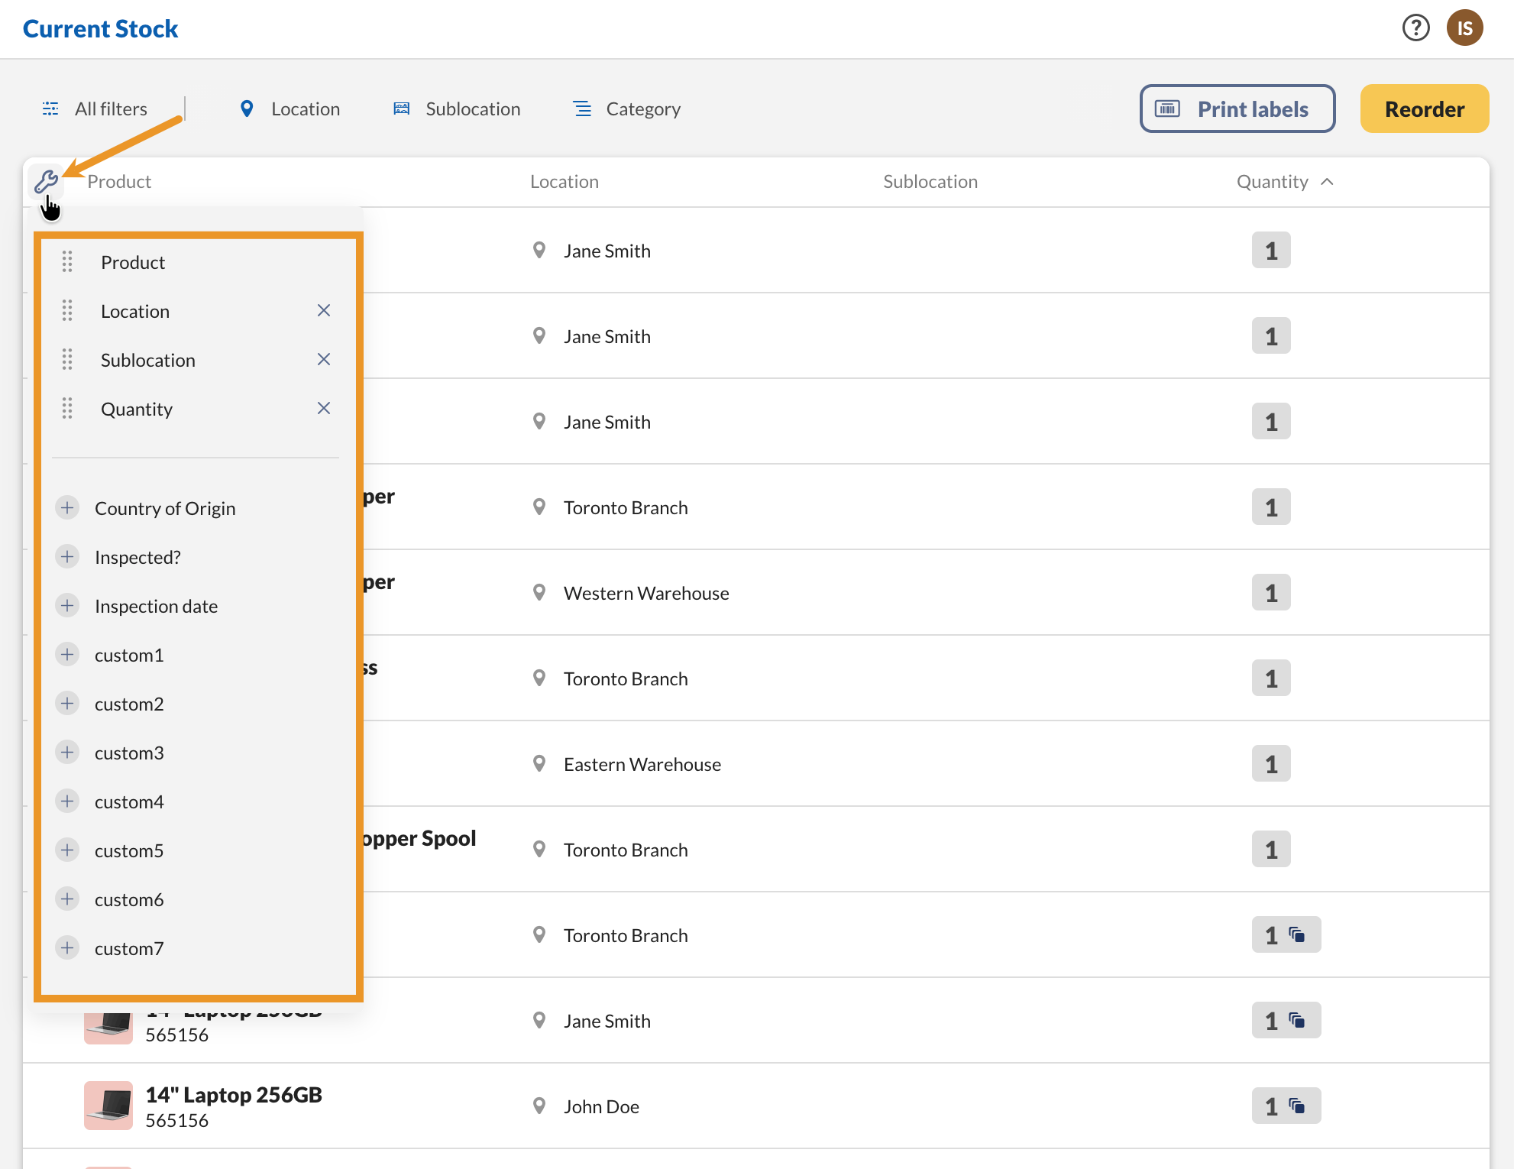Image resolution: width=1514 pixels, height=1169 pixels.
Task: Open the Location filter dropdown
Action: coord(290,108)
